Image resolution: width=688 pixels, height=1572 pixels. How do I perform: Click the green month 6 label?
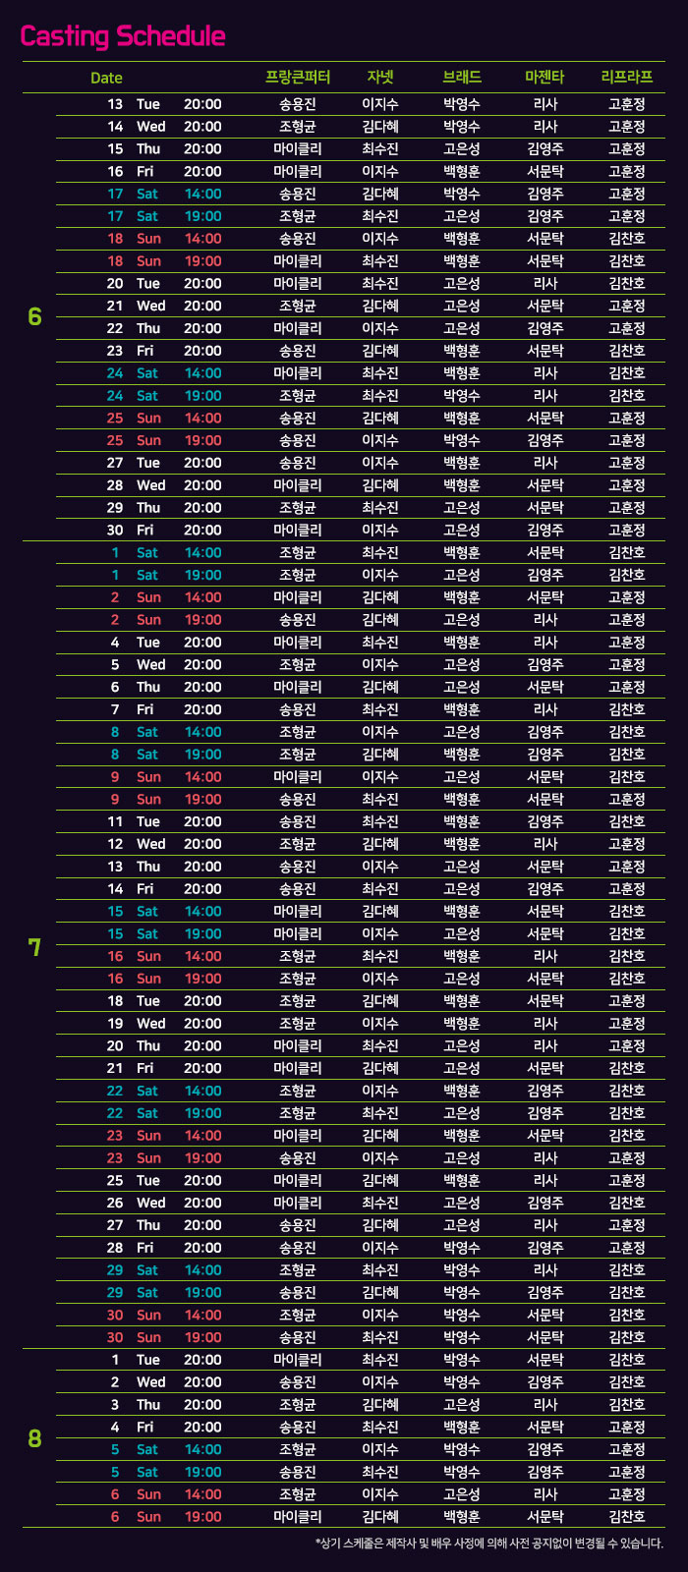pos(34,317)
